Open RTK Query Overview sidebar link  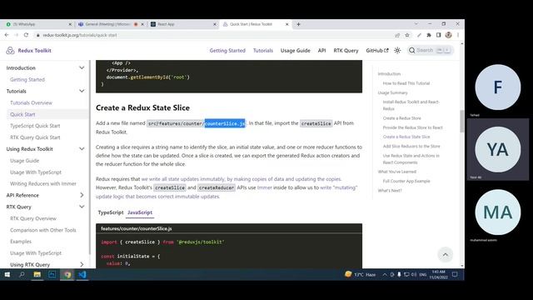pyautogui.click(x=33, y=218)
